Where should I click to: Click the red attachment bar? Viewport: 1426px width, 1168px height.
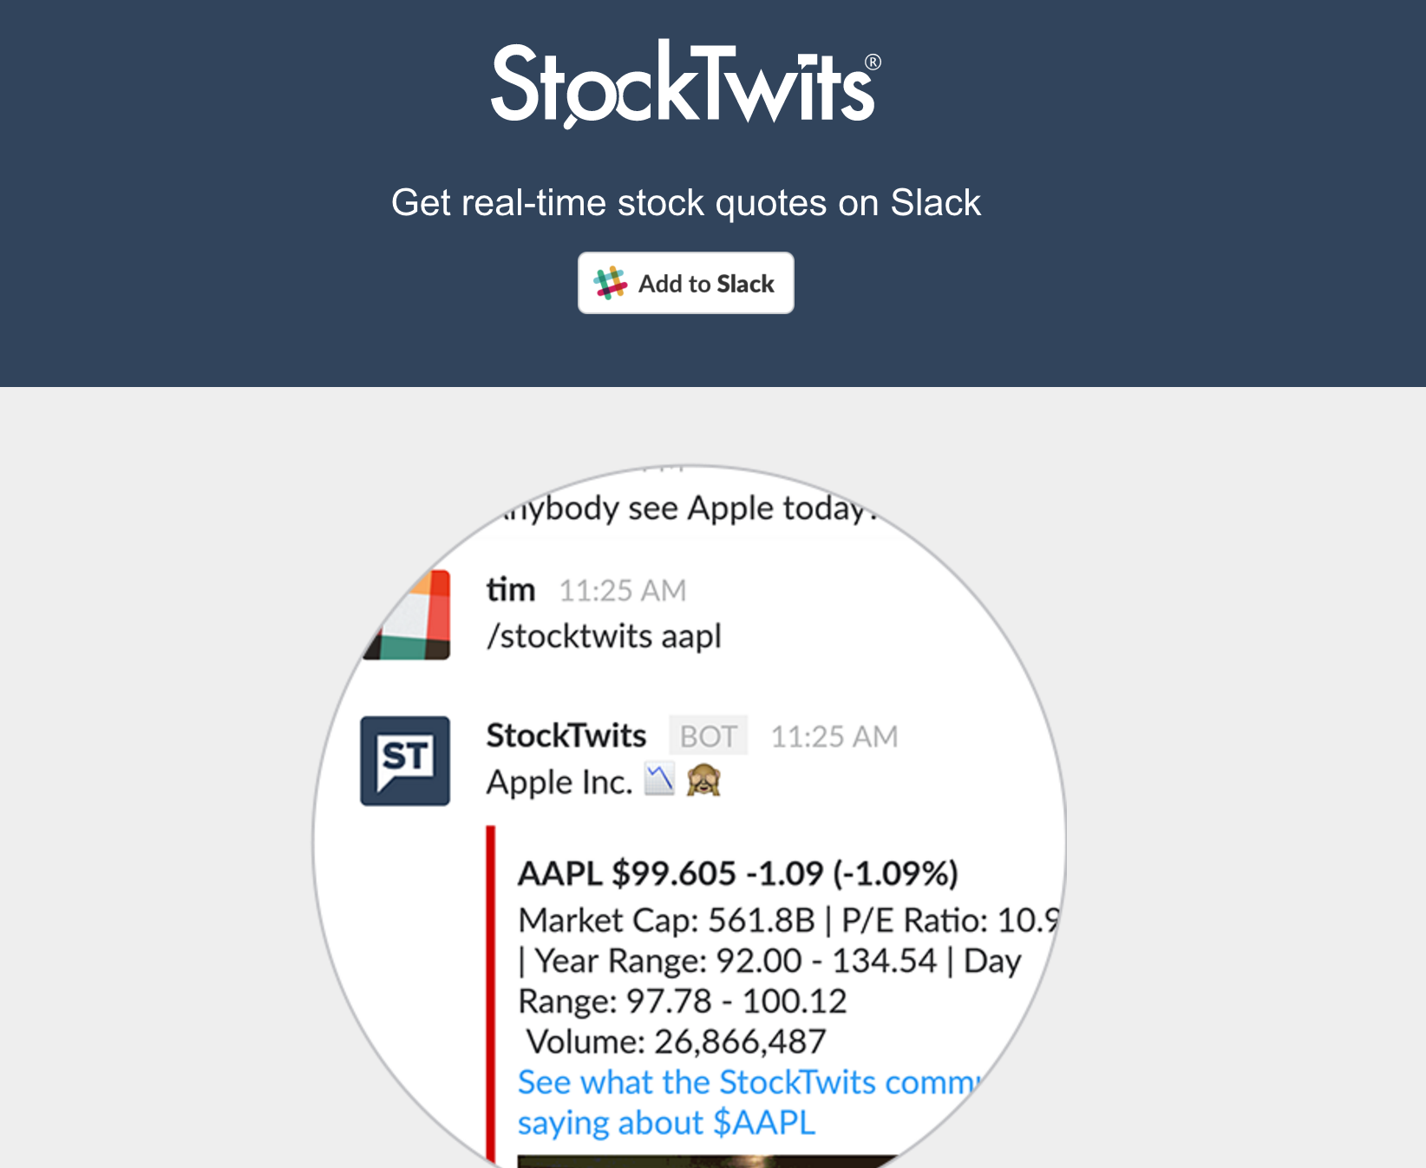click(x=491, y=994)
